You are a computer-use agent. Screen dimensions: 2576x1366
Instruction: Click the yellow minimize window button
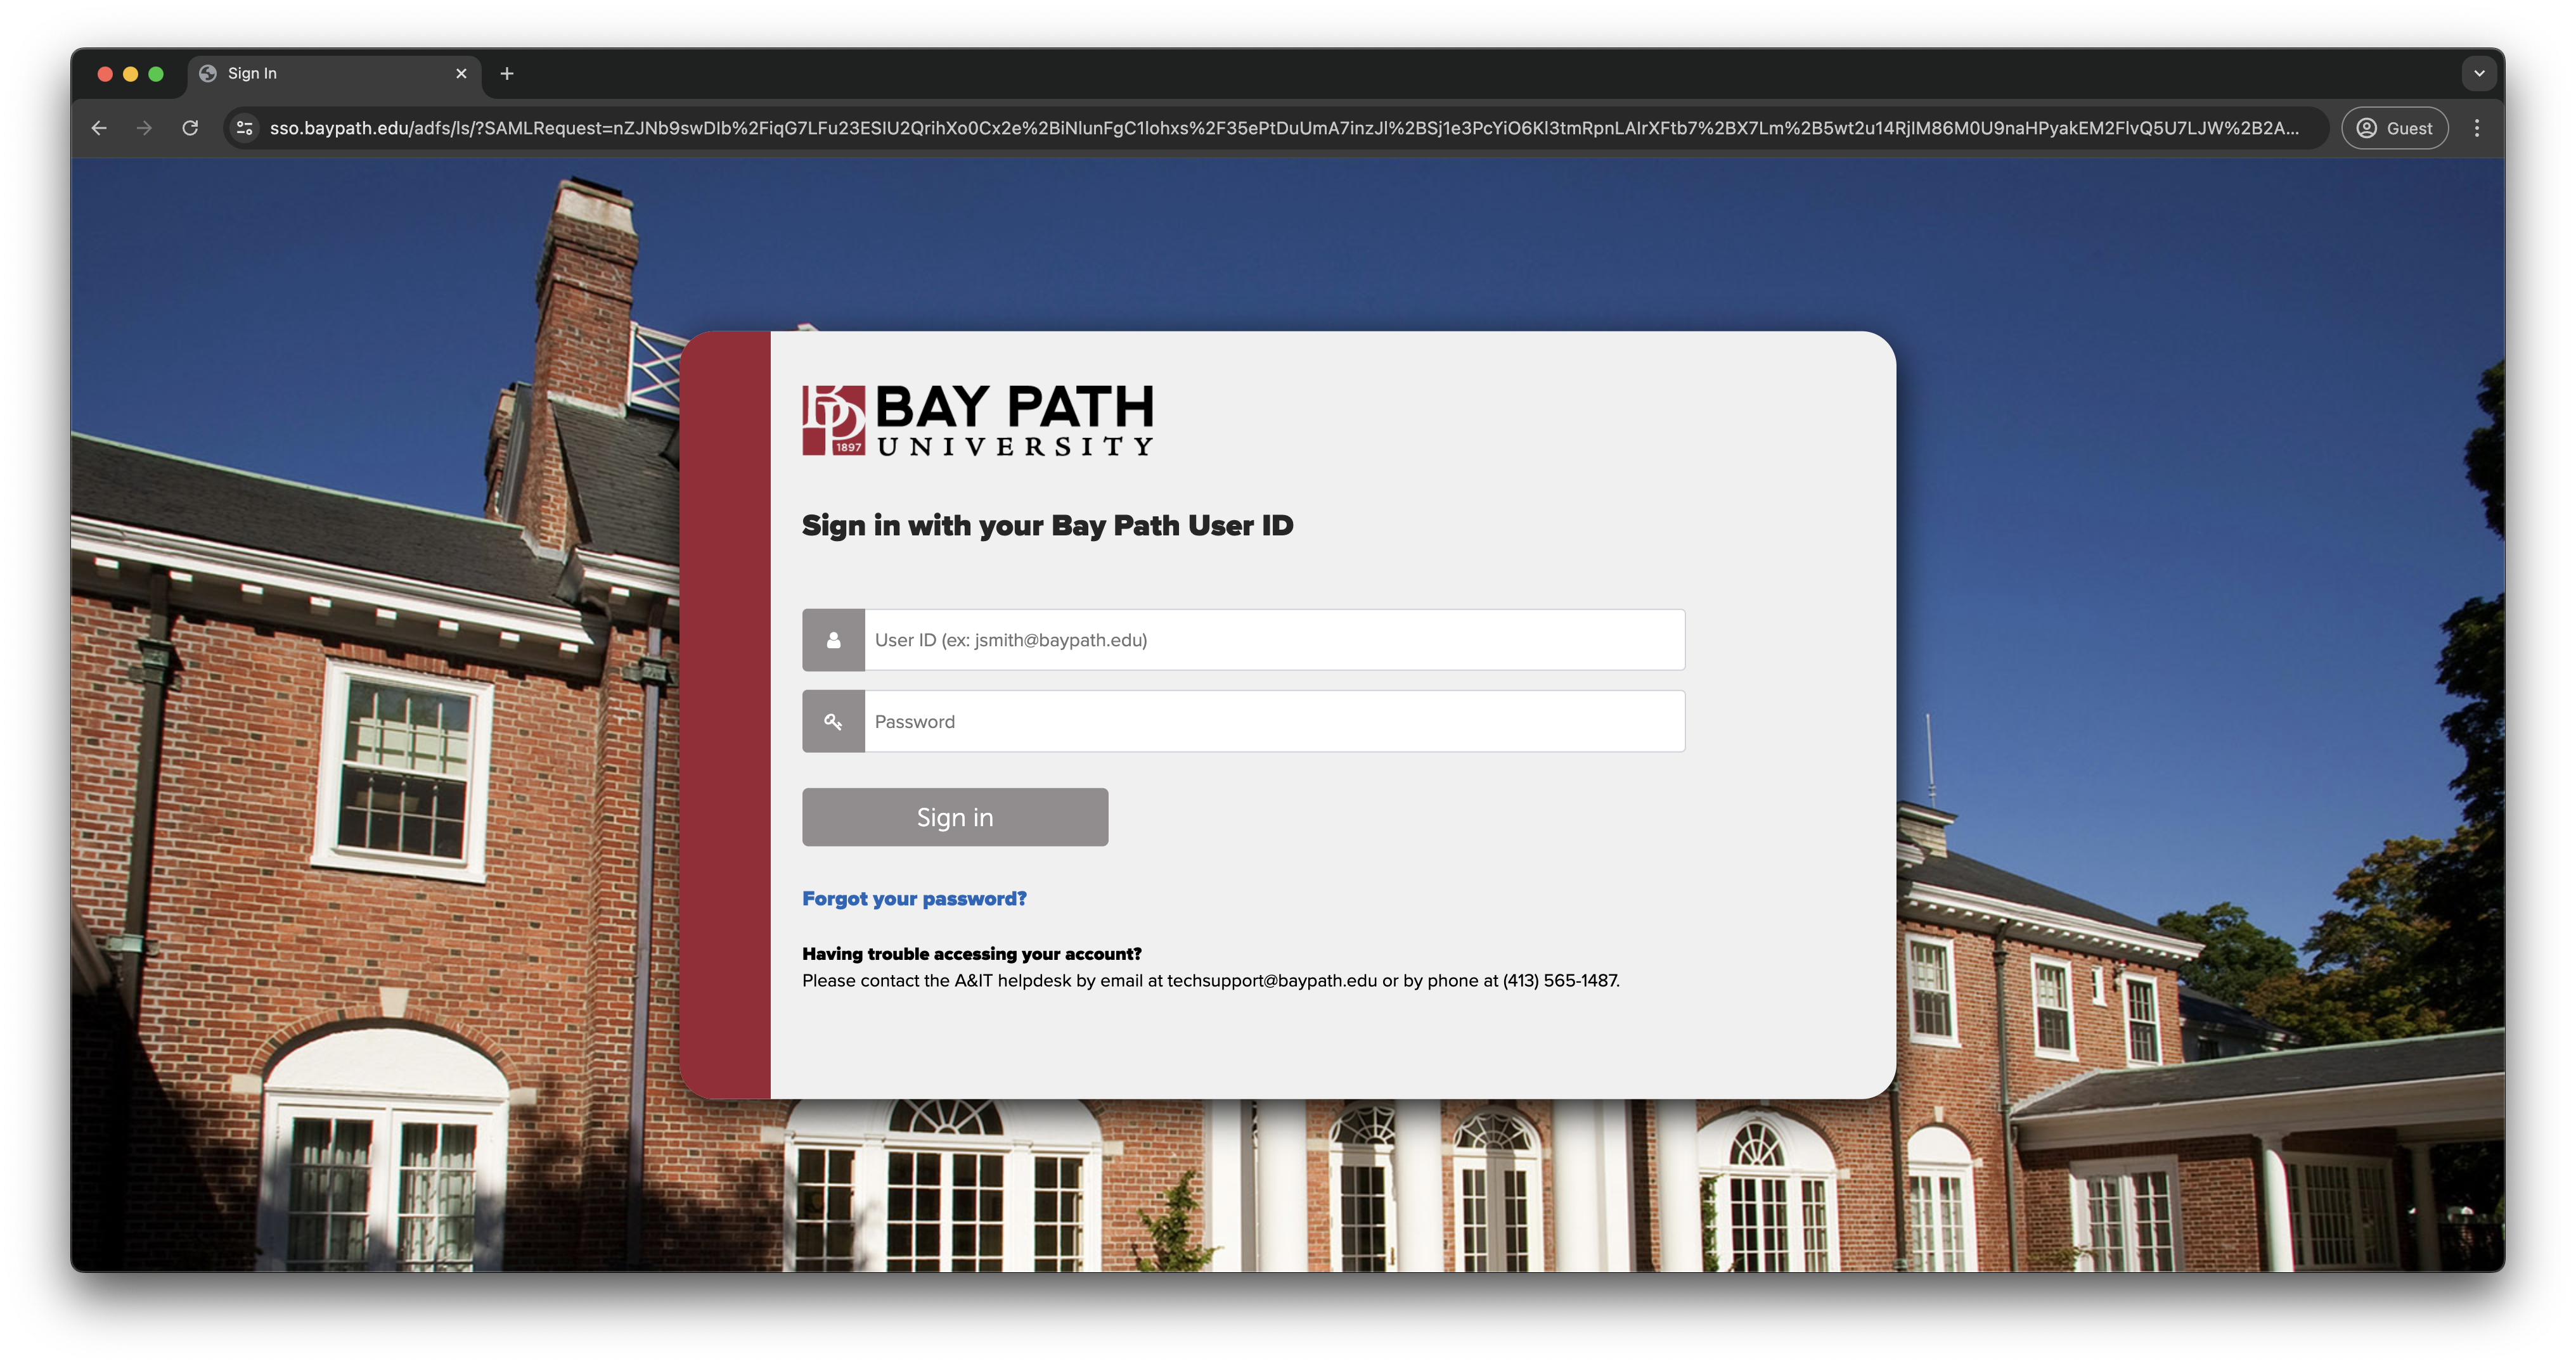(x=130, y=73)
